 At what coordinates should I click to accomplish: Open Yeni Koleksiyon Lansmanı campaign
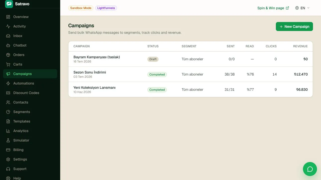coord(95,87)
